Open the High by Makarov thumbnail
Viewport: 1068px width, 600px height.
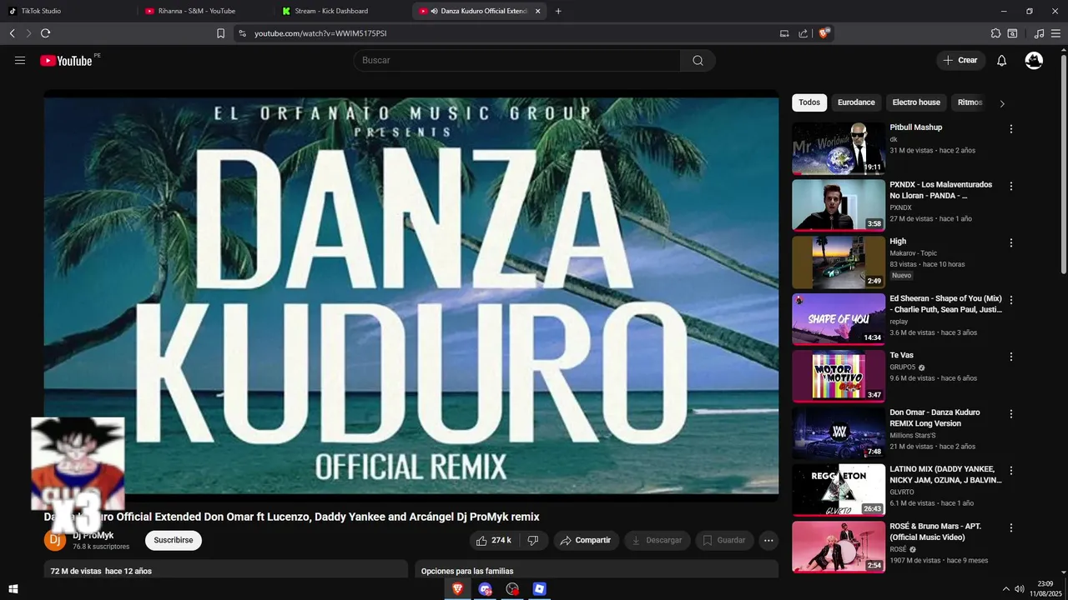[x=839, y=262]
